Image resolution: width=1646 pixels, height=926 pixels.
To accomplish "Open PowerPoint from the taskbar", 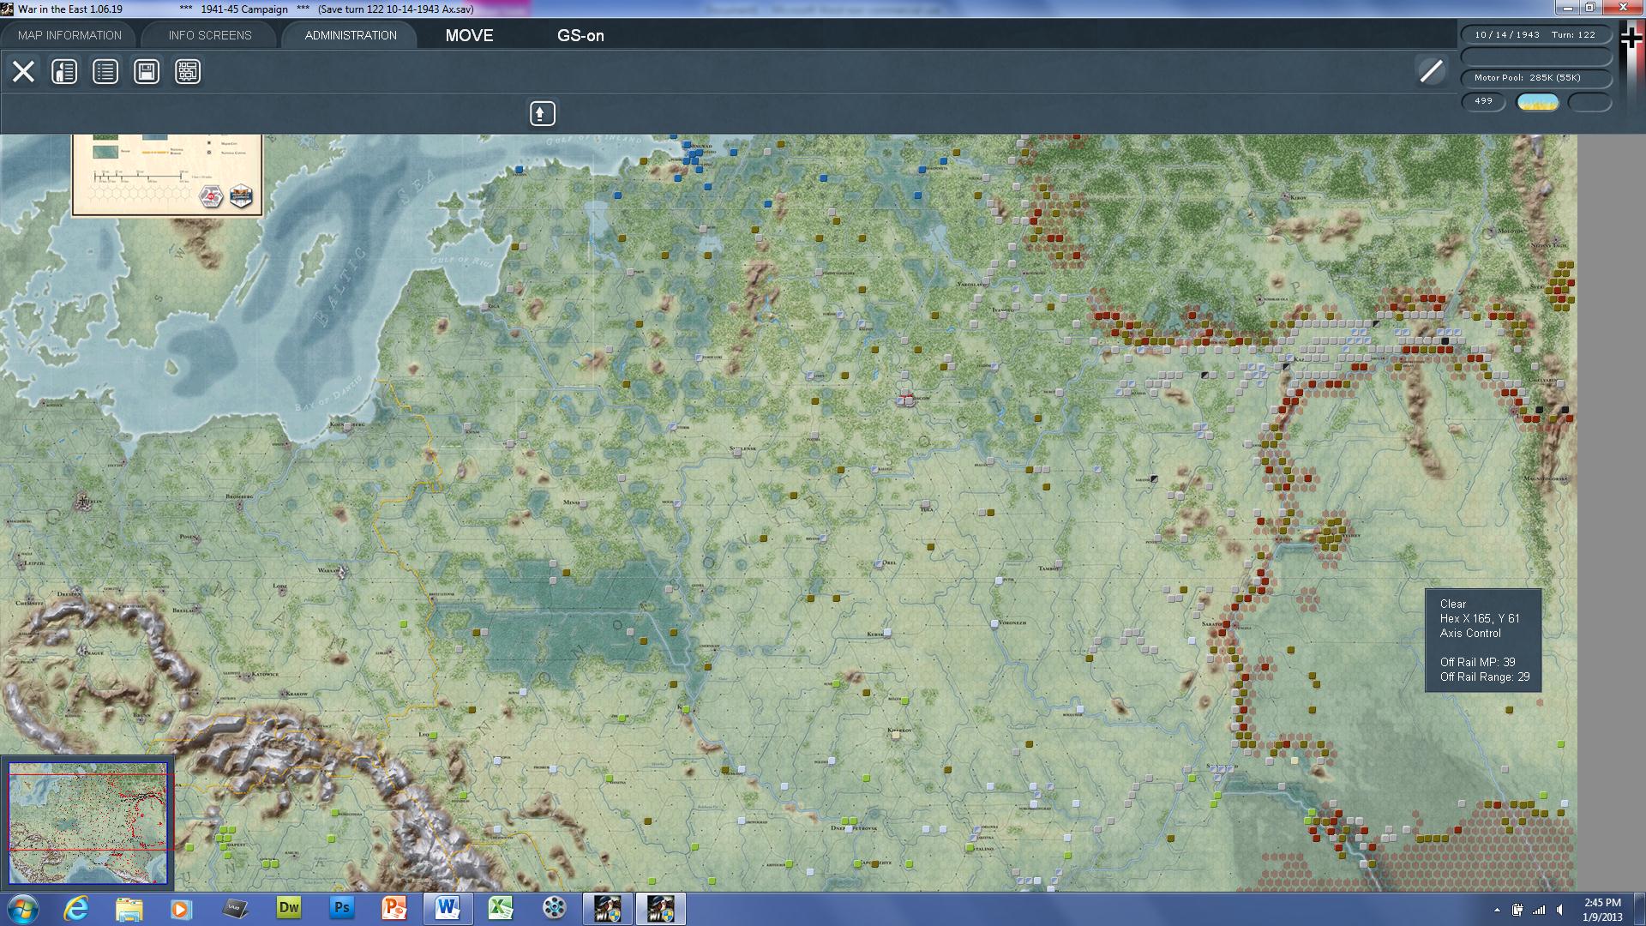I will (x=394, y=909).
